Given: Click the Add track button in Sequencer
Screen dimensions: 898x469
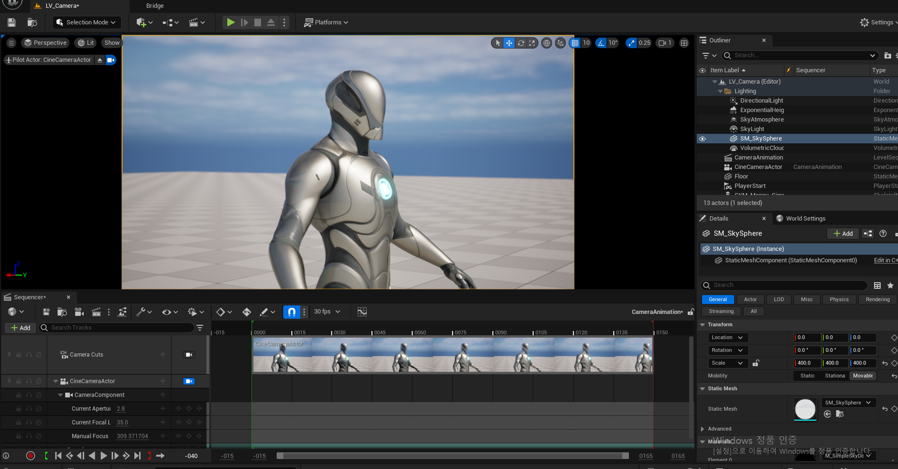Looking at the screenshot, I should coord(21,328).
